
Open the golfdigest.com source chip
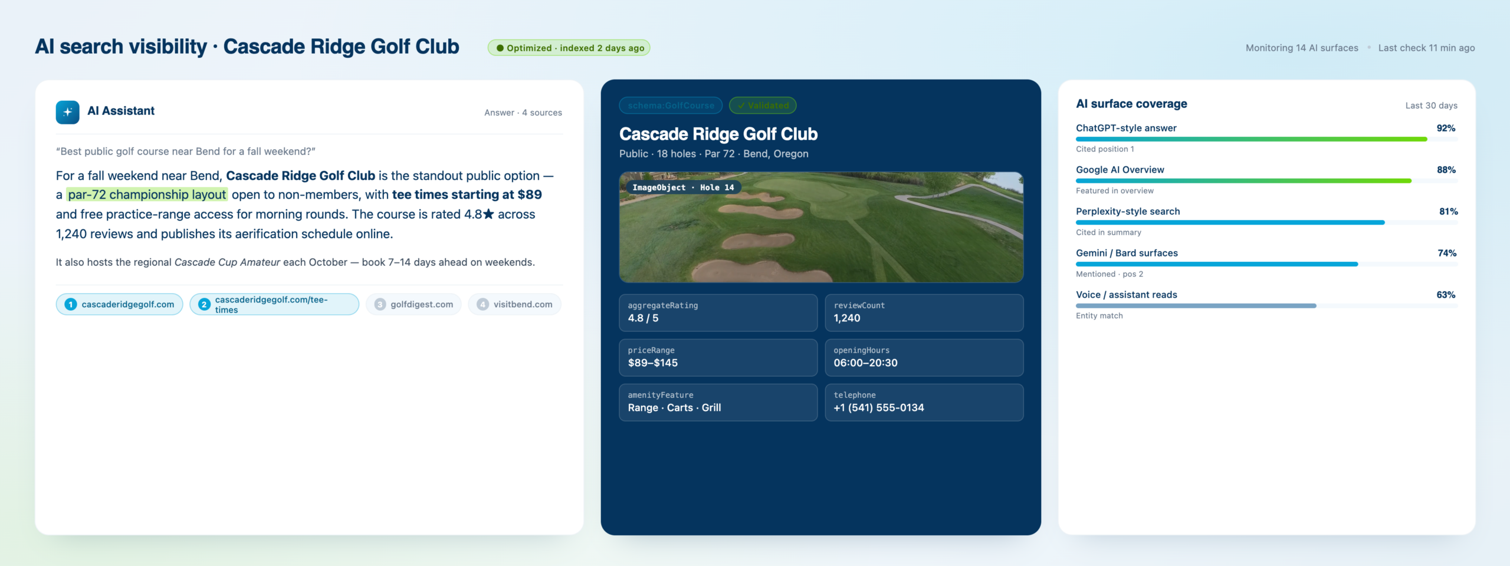coord(413,304)
